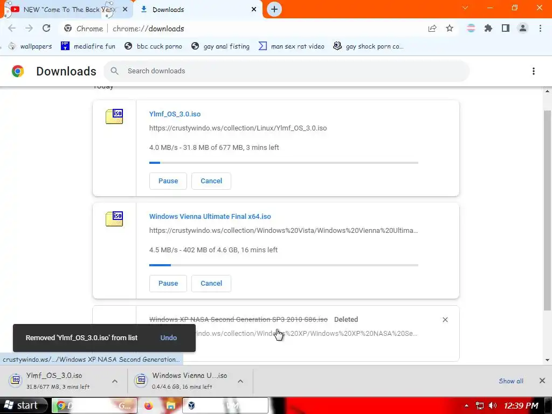This screenshot has width=552, height=414.
Task: Open the tab search chevron in title bar
Action: [x=465, y=8]
